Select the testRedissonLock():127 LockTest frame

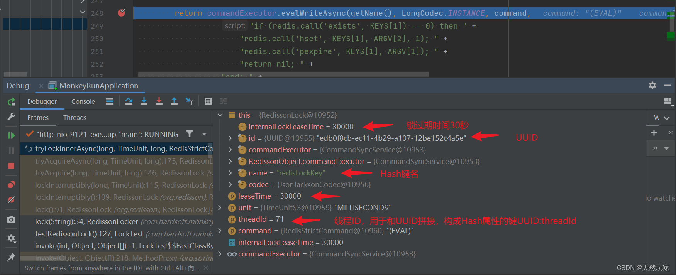(116, 234)
